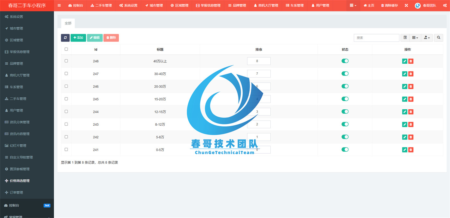This screenshot has height=218, width=450.
Task: Disable the status switch for row 246
Action: coord(345,86)
